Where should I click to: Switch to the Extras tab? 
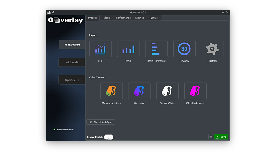(154, 18)
